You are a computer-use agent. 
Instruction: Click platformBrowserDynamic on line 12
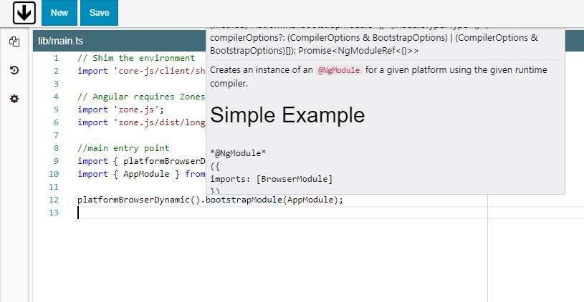point(134,200)
